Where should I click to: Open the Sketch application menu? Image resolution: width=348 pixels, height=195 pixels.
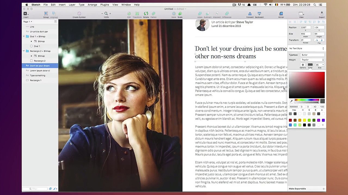point(36,5)
